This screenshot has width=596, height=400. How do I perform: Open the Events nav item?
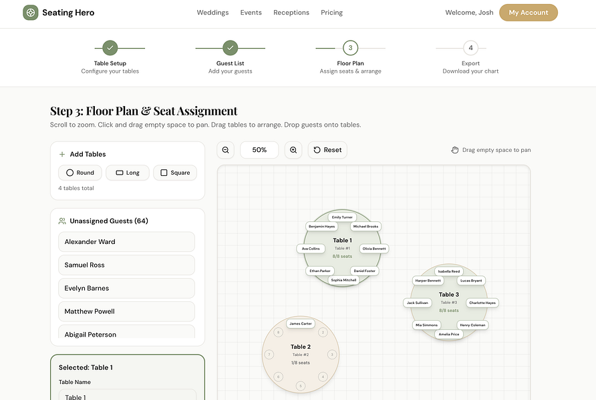tap(251, 13)
